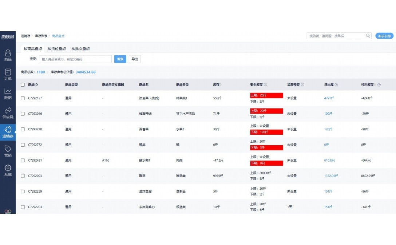
Task: Sort by the 库存 column arrows
Action: (221, 85)
